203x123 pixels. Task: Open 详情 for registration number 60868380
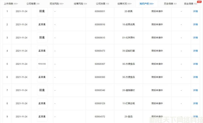click(195, 77)
